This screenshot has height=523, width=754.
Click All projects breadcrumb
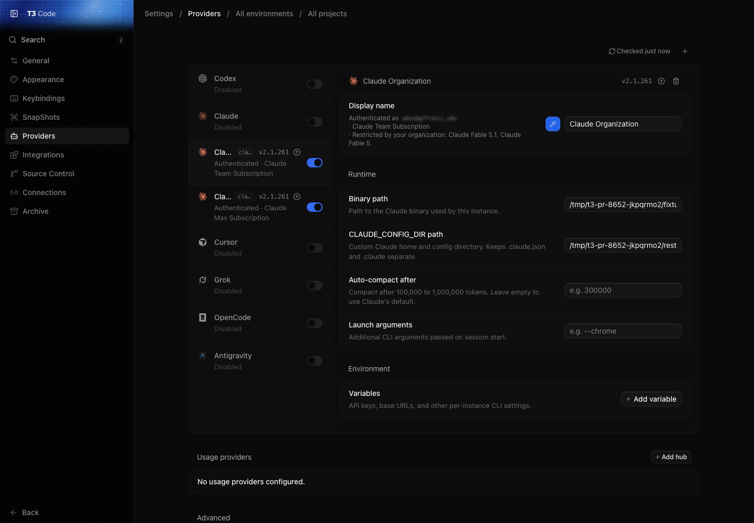point(327,14)
